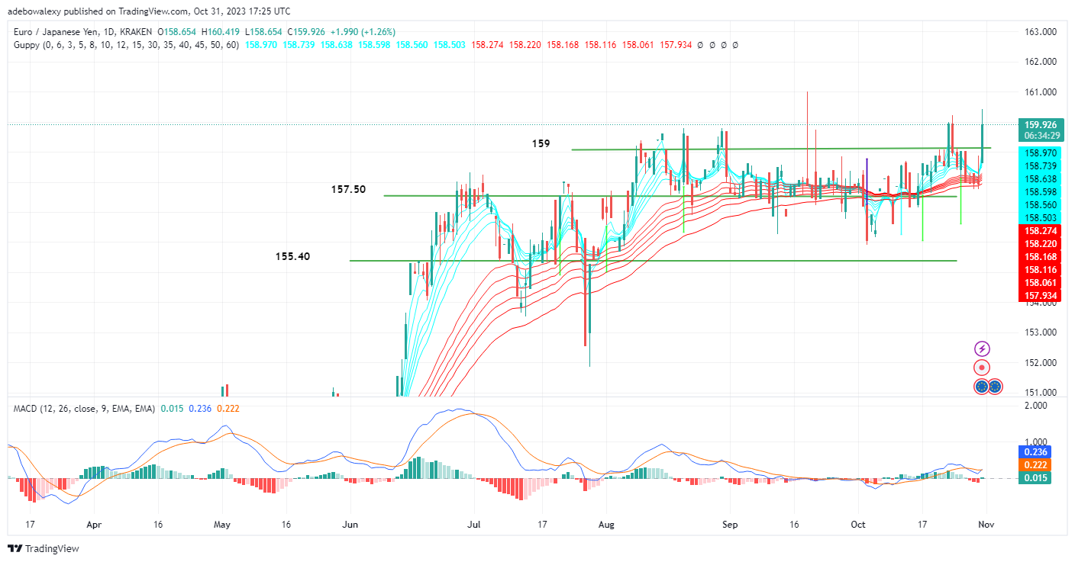Viewport: 1075px width, 562px height.
Task: Select the chart annotation text 155.40
Action: pyautogui.click(x=294, y=257)
